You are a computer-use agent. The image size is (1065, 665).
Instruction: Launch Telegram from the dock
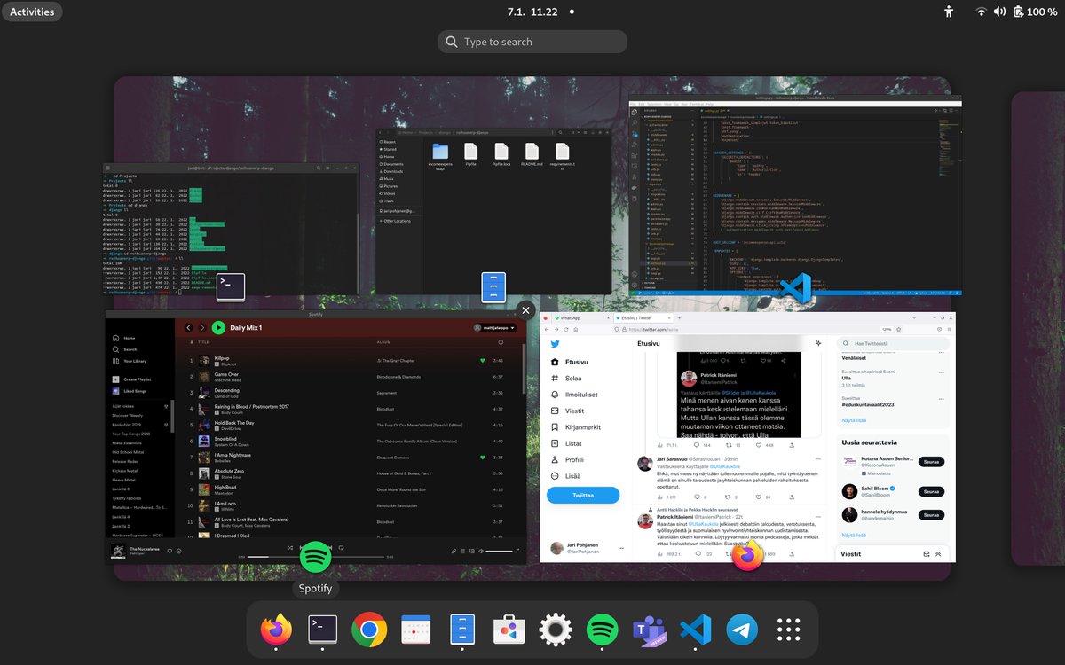pos(742,630)
